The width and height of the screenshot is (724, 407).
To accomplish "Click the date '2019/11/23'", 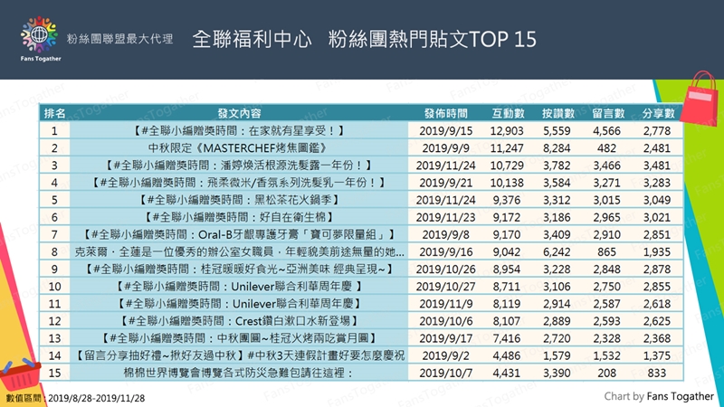I will tap(445, 217).
